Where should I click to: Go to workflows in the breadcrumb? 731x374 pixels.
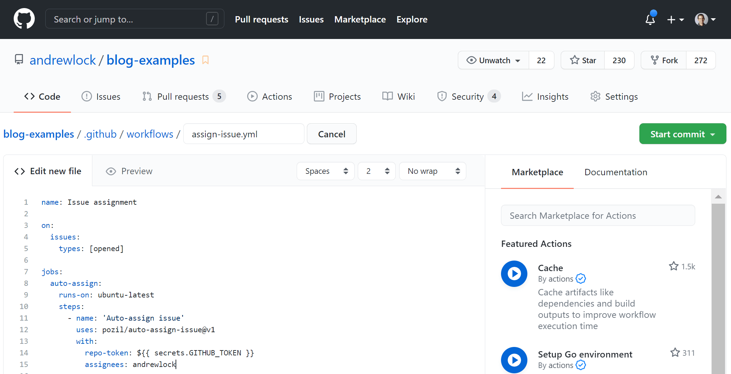tap(150, 134)
